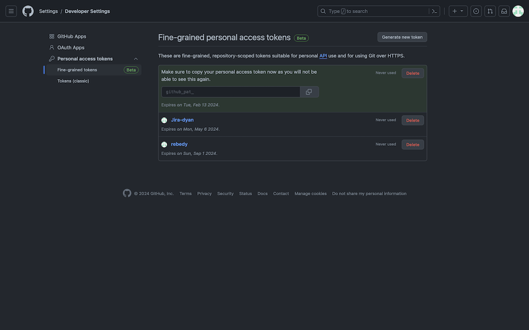529x330 pixels.
Task: Click the Type / to search field
Action: click(379, 11)
